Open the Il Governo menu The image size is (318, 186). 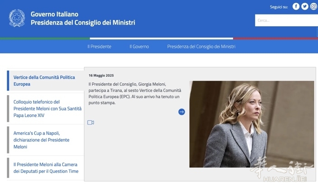[139, 47]
